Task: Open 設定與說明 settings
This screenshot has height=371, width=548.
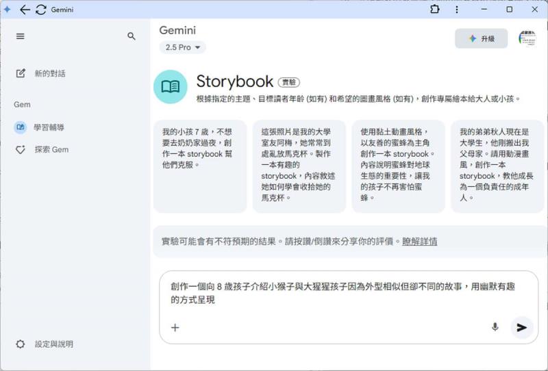Action: tap(45, 344)
